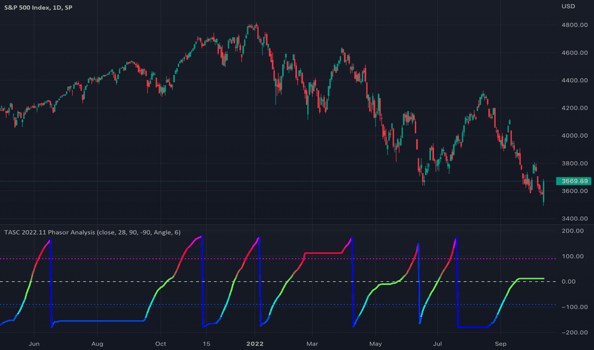The image size is (594, 350).
Task: Click the Oct time axis label
Action: coord(161,344)
